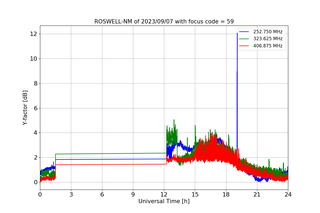Click the y-axis tick label 8
This screenshot has height=213, width=320.
tap(35, 84)
